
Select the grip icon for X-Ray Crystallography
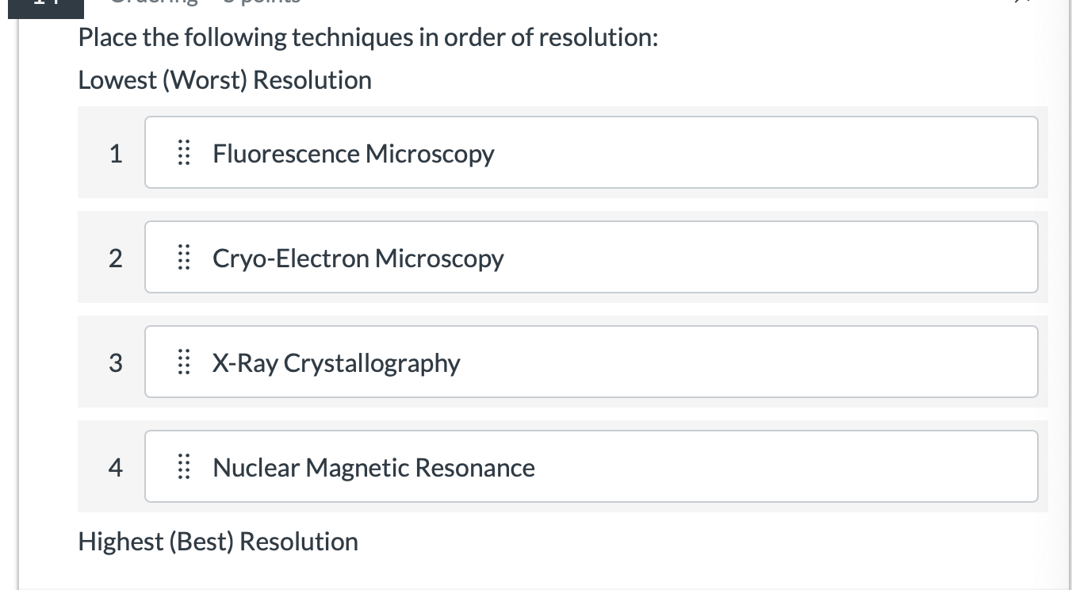(184, 362)
